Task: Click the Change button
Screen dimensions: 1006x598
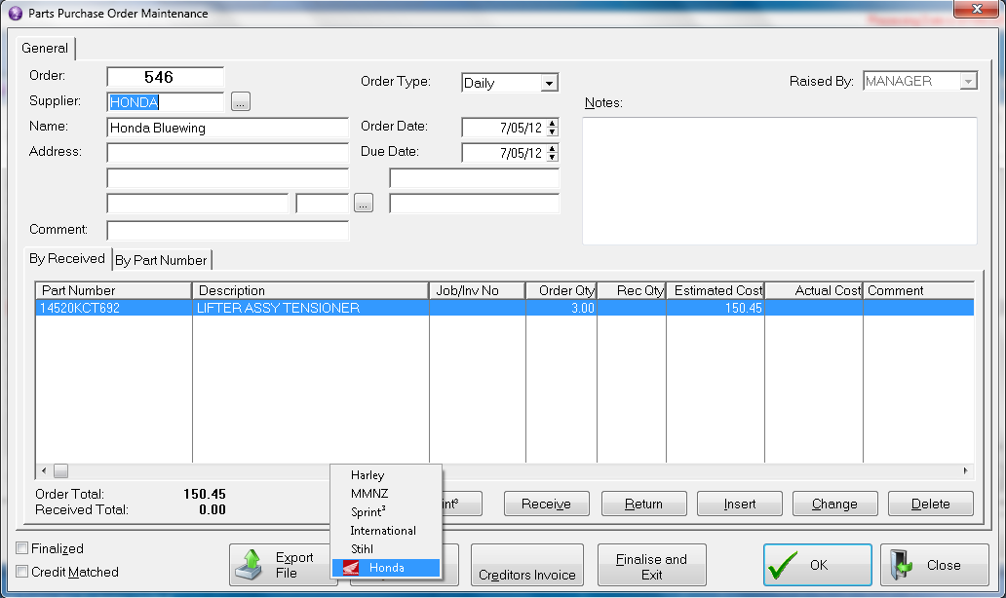Action: tap(834, 504)
